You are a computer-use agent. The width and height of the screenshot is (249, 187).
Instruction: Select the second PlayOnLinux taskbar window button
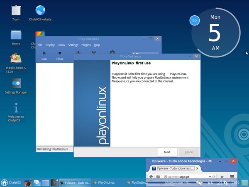[137, 182]
